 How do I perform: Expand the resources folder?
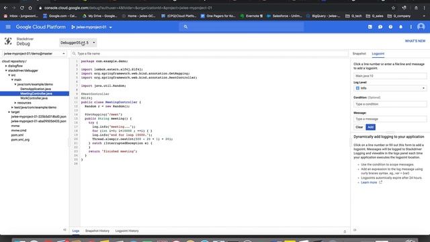15,103
